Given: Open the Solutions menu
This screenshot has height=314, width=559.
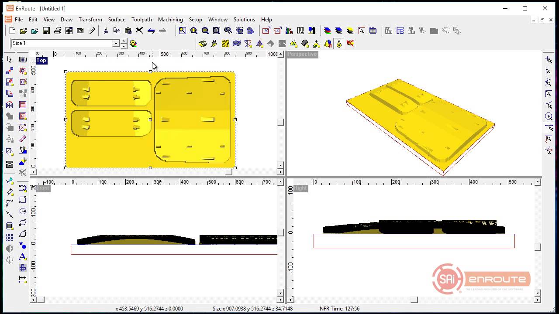Looking at the screenshot, I should pyautogui.click(x=244, y=20).
